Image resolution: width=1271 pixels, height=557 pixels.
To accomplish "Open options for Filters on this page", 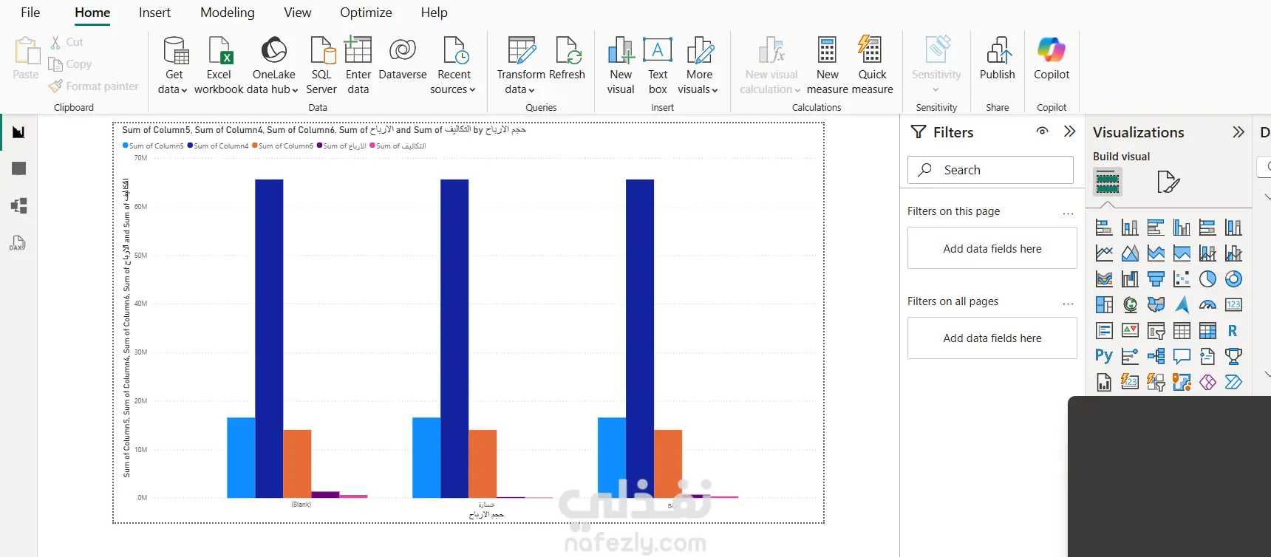I will (x=1068, y=213).
